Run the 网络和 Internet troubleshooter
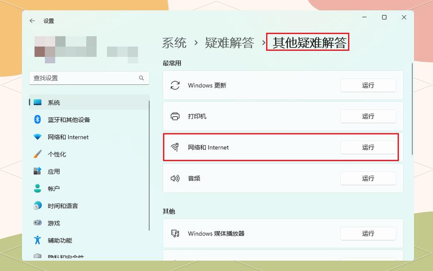Screen dimensions: 433x271 pos(368,148)
